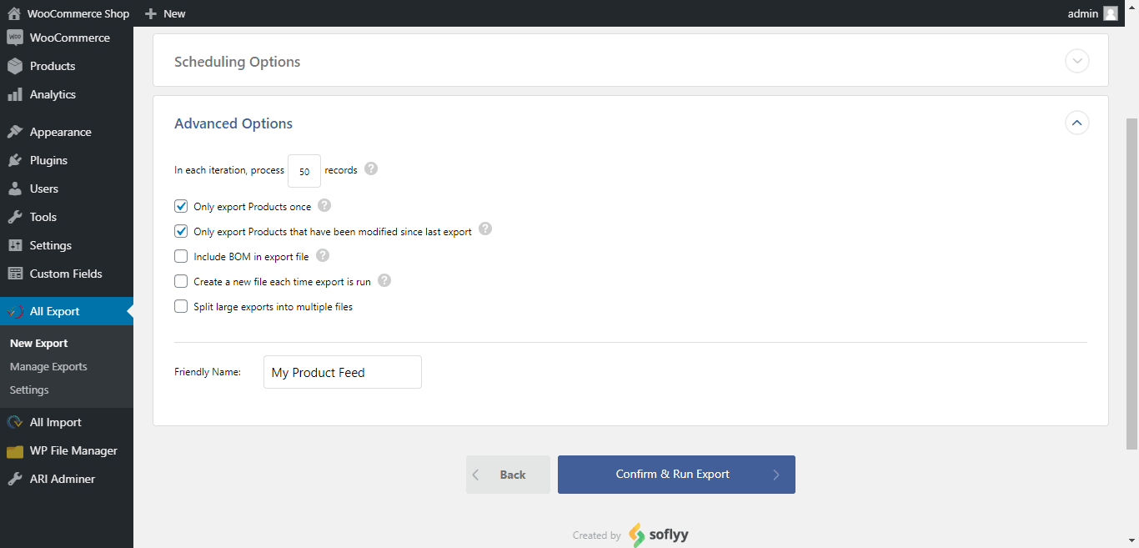1139x548 pixels.
Task: Click the All Import logo icon
Action: (15, 422)
